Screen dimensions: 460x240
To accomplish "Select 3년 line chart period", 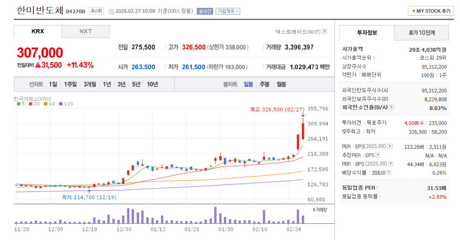I will coord(121,85).
